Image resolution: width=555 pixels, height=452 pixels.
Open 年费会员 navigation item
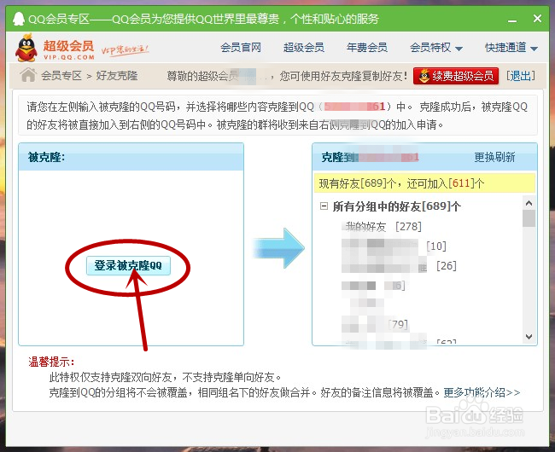(367, 48)
